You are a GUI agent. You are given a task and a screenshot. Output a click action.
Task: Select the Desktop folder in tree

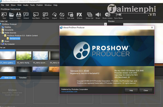(x=8, y=27)
